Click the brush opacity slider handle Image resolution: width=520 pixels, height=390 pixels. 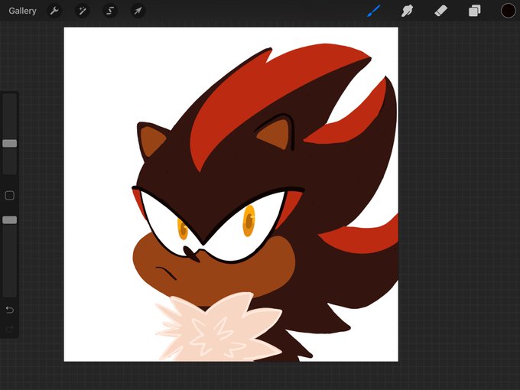10,220
